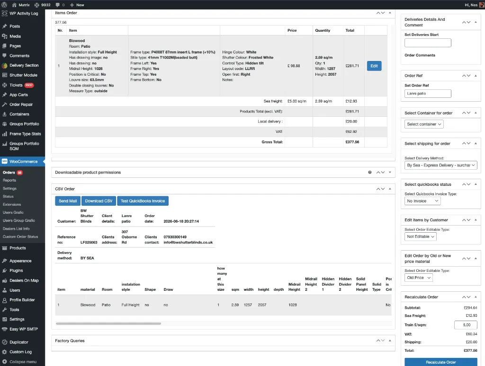Click the CSV table horizontal scrollbar
This screenshot has height=366, width=485.
pyautogui.click(x=108, y=324)
